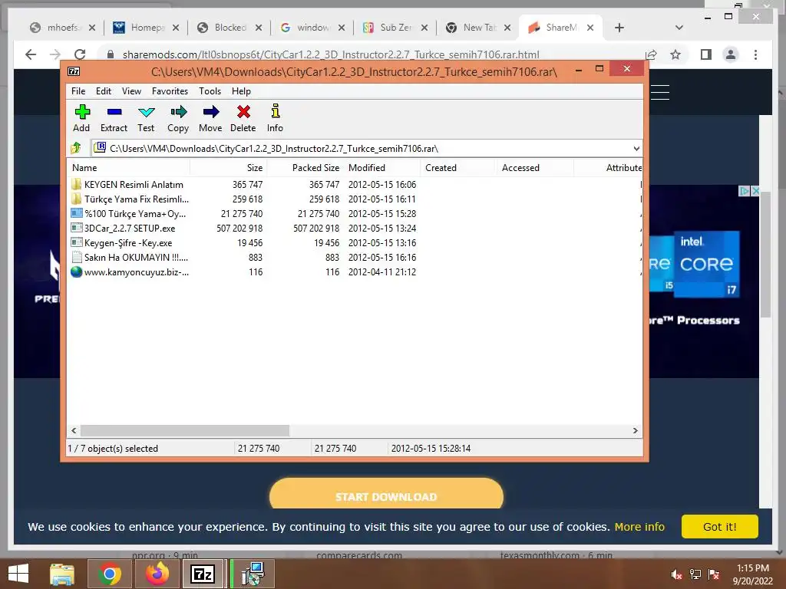Open the File menu in 7-Zip
The image size is (786, 589).
(78, 91)
